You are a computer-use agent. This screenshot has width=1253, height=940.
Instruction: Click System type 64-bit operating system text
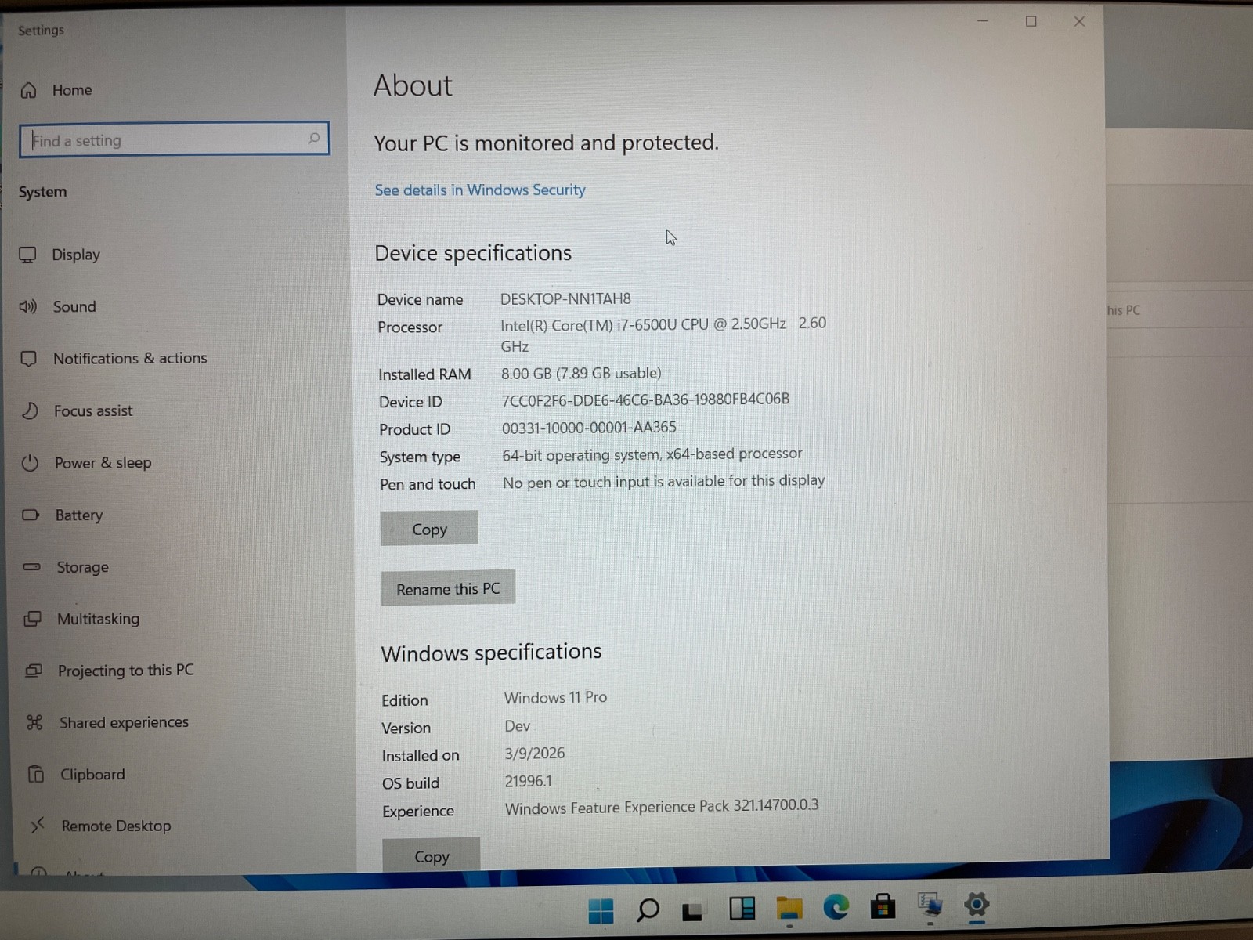(x=652, y=454)
